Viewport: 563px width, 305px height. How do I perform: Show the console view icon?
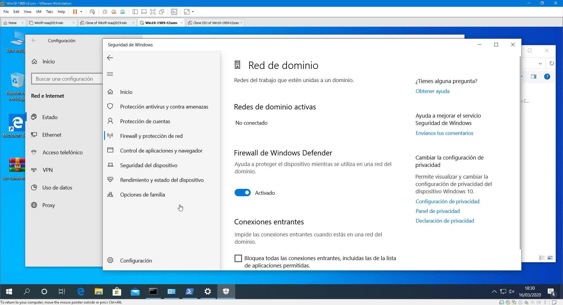coord(174,12)
